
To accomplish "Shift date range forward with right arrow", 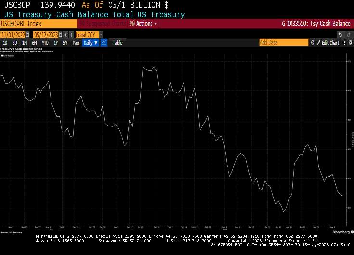I will click(71, 35).
